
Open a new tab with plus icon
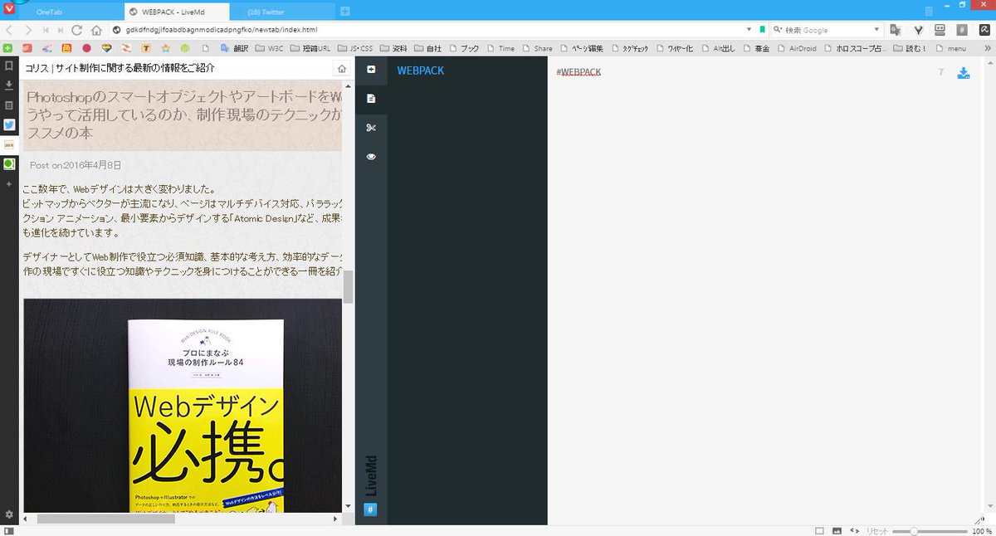coord(345,12)
